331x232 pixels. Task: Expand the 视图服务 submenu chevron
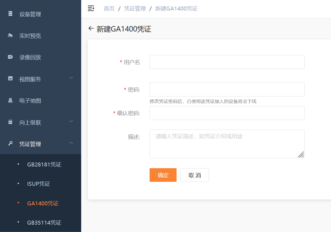pyautogui.click(x=71, y=78)
